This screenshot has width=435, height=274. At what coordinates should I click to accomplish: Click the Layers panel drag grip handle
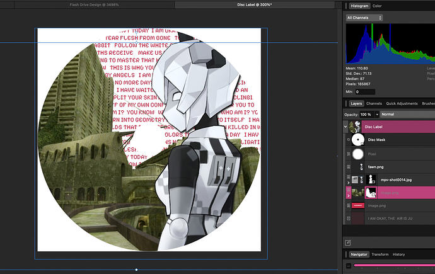coord(346,103)
